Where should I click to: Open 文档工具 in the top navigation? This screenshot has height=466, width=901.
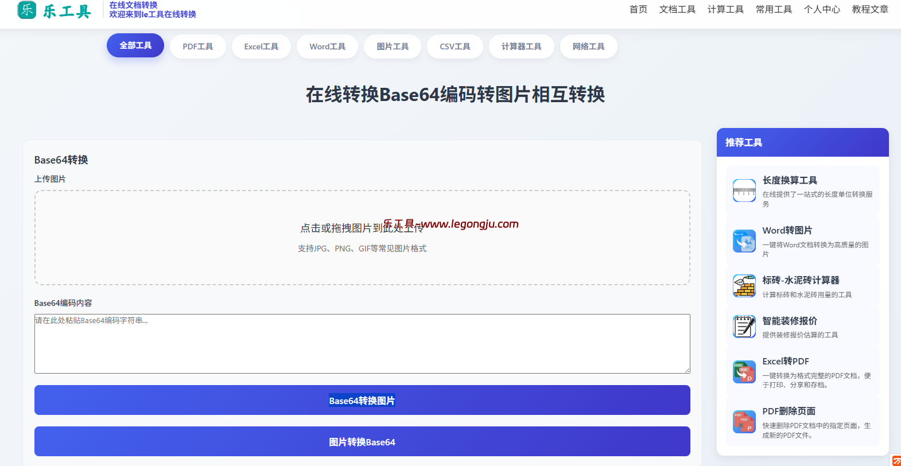point(677,9)
